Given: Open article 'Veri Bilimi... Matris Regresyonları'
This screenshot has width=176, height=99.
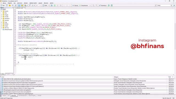Looking at the screenshot, I should [19, 88].
